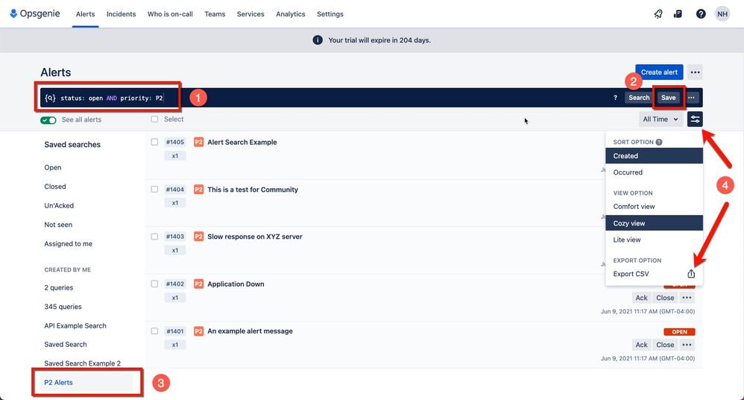
Task: Click the Save search button
Action: coord(668,98)
